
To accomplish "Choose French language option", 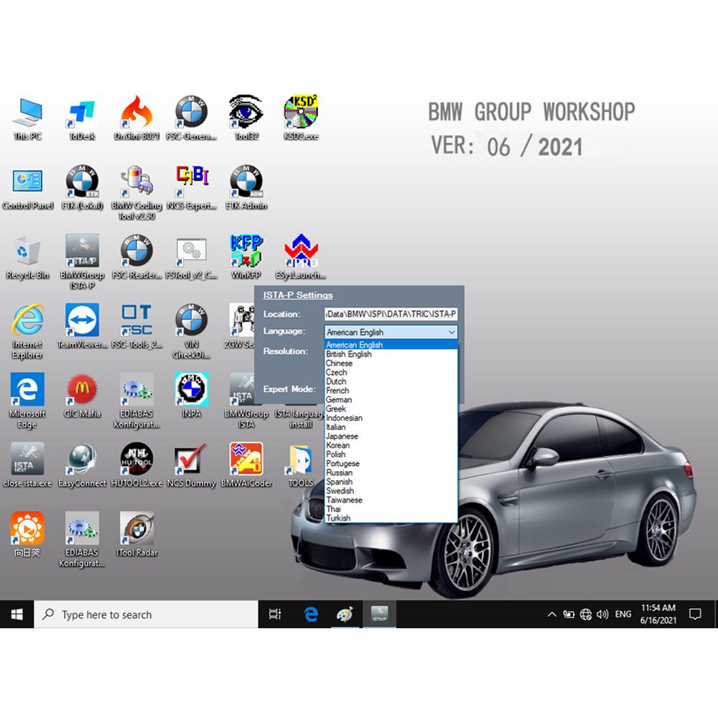I will (x=391, y=391).
